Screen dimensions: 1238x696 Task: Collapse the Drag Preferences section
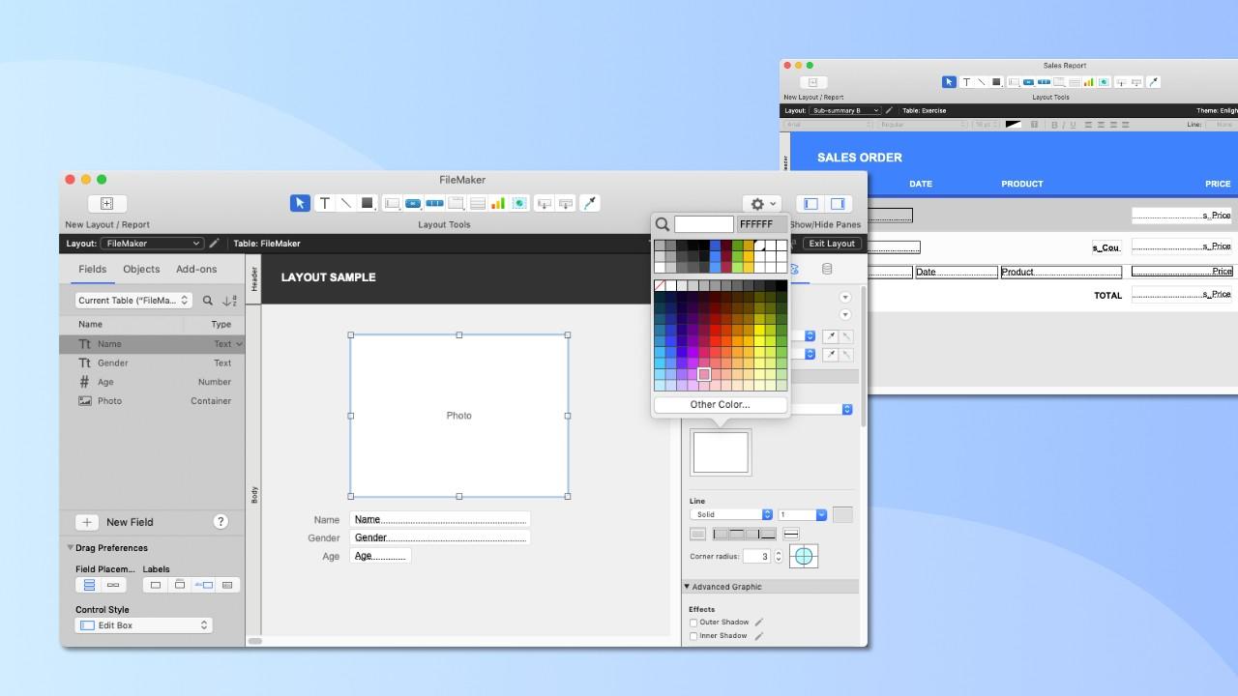[x=71, y=548]
